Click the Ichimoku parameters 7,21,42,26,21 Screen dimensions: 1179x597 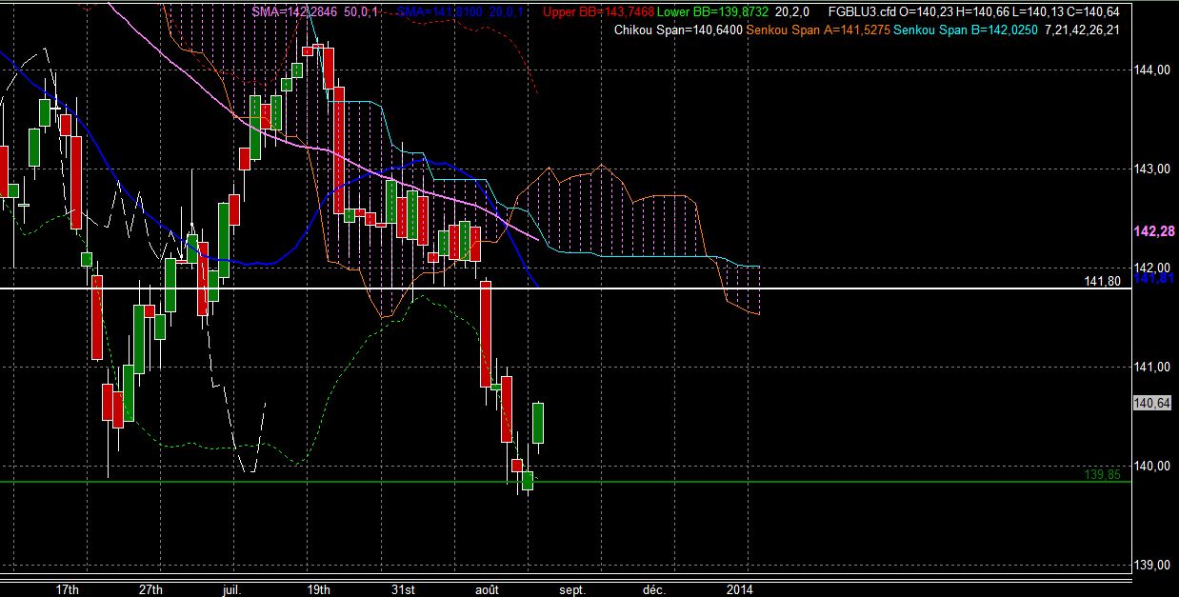pyautogui.click(x=1082, y=31)
